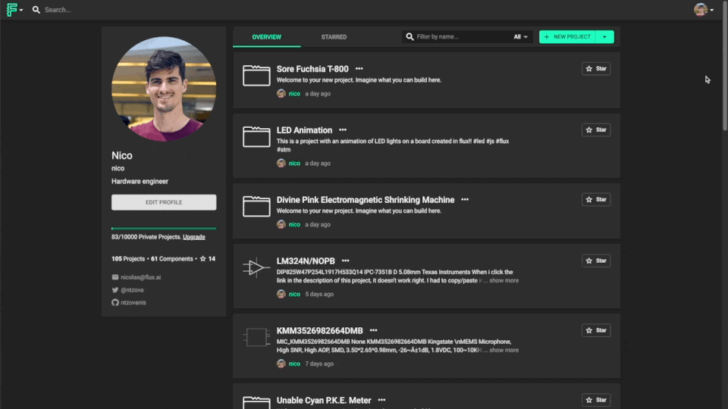Star the LED Animation project
The width and height of the screenshot is (728, 409).
click(x=595, y=130)
